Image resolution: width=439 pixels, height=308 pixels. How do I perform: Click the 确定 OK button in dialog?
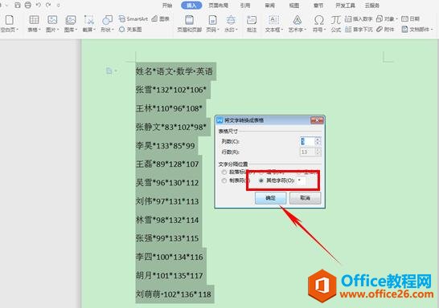270,198
